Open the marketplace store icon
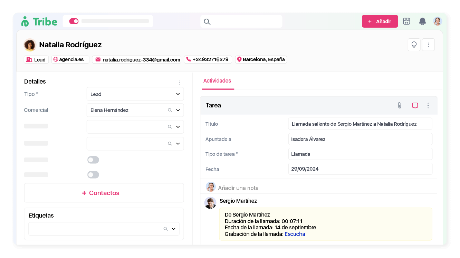The height and width of the screenshot is (258, 460). (x=406, y=21)
